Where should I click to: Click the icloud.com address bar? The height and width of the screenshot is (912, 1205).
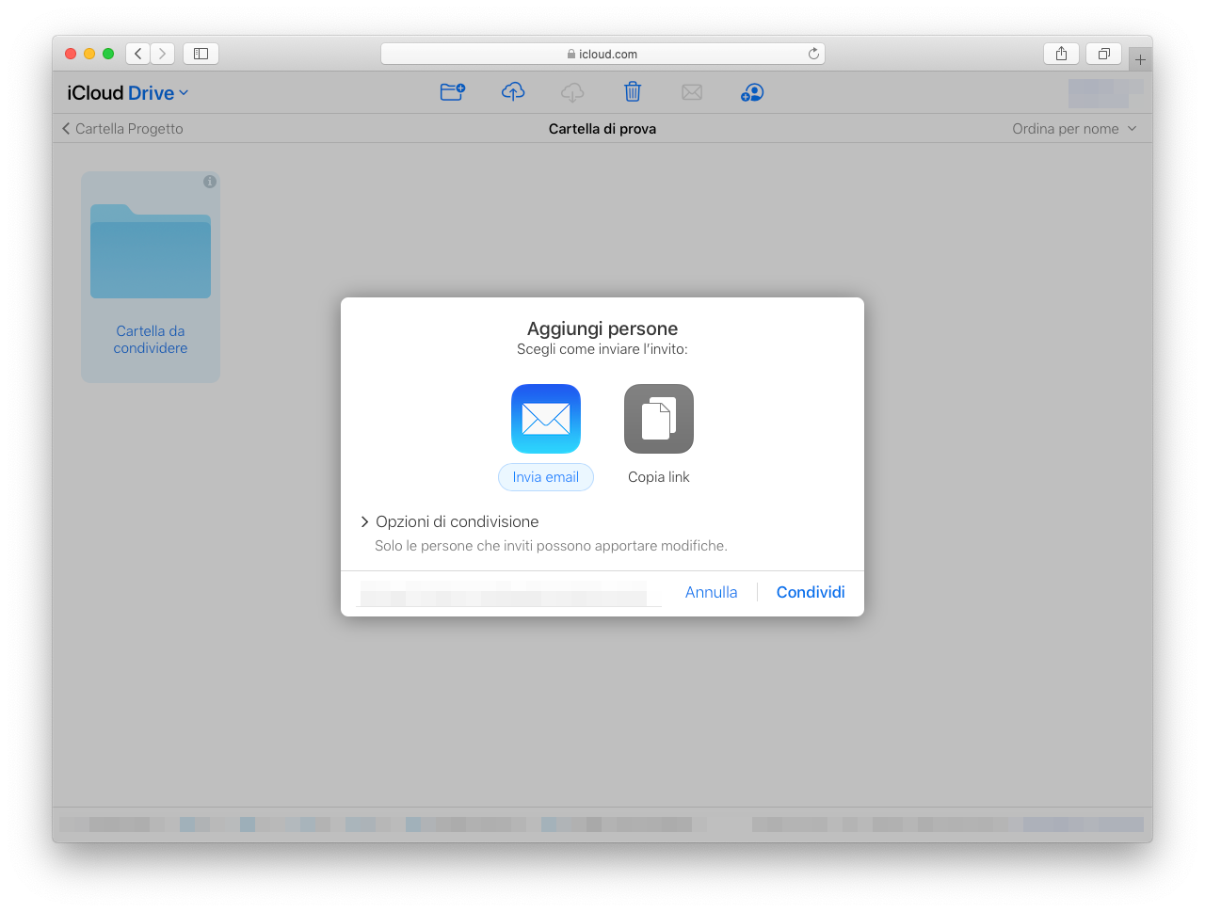tap(602, 55)
